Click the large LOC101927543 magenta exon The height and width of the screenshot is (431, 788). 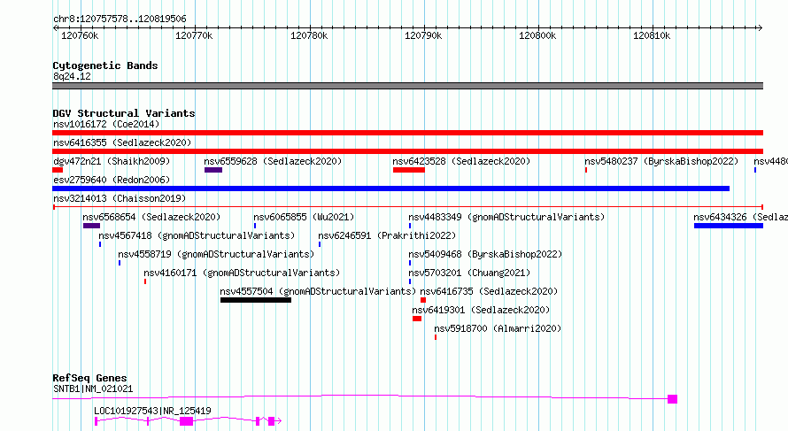click(x=187, y=421)
